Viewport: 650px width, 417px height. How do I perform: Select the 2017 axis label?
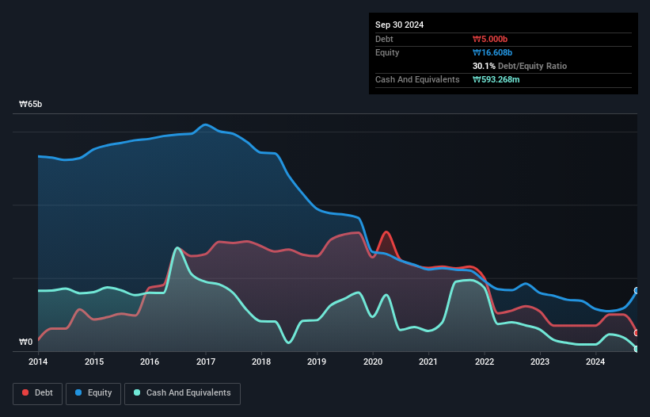point(206,362)
